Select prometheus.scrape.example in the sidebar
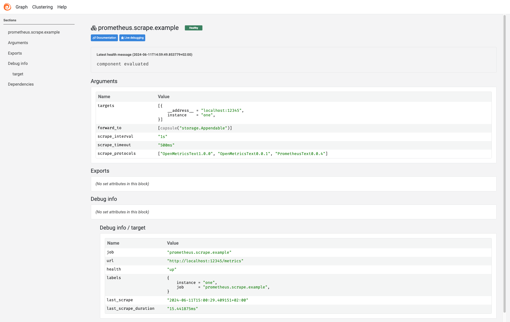 coord(34,32)
